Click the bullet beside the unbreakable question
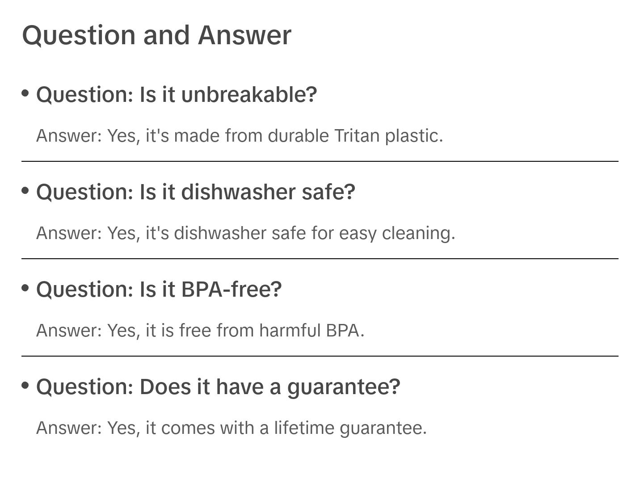This screenshot has width=640, height=479. pos(25,93)
